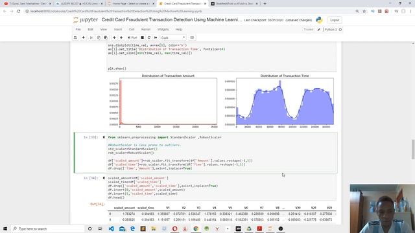Viewport: 415px width, 233px height.
Task: Toggle run marker on cell In [33]
Action: (104, 137)
